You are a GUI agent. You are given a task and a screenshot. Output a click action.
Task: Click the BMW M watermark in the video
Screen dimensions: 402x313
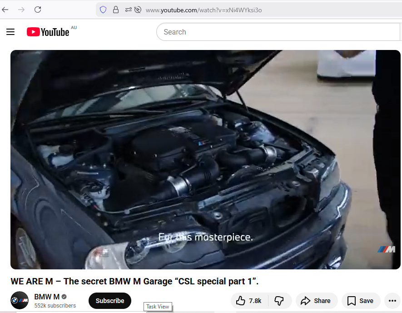pos(387,249)
